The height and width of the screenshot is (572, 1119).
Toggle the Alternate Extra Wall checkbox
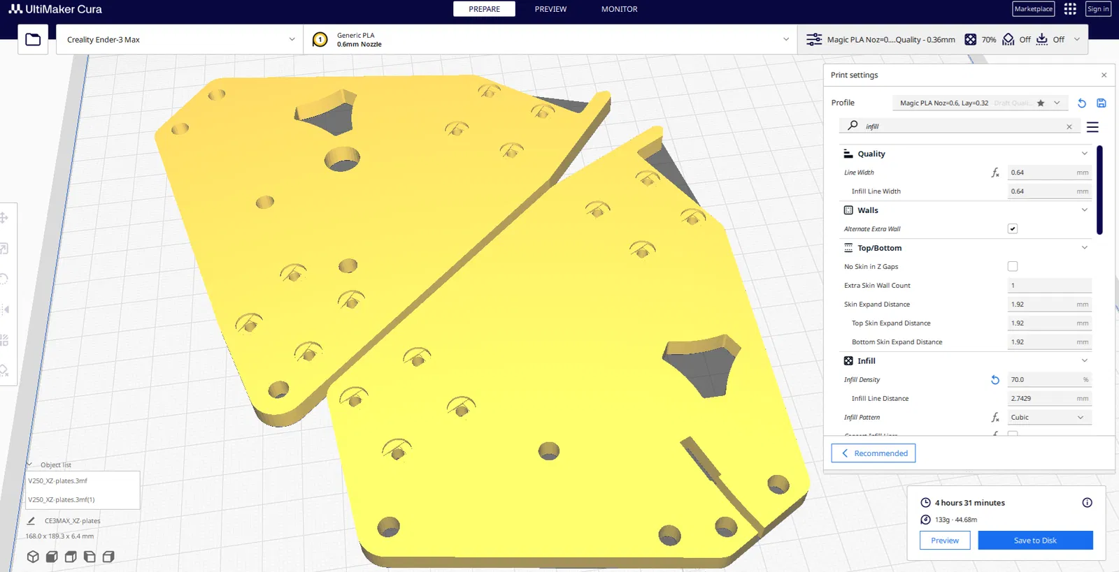point(1013,229)
